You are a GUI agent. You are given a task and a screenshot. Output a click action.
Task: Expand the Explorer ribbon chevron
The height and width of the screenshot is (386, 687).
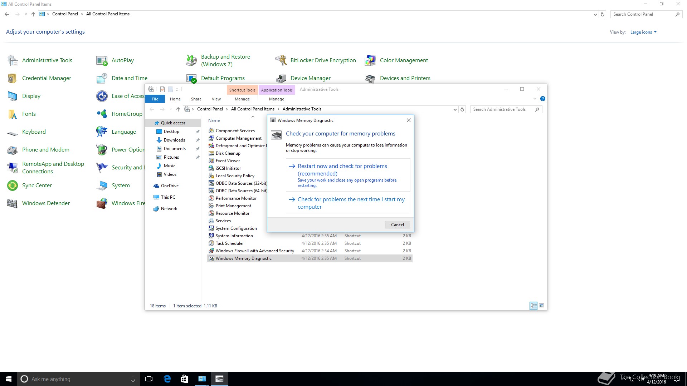click(535, 99)
